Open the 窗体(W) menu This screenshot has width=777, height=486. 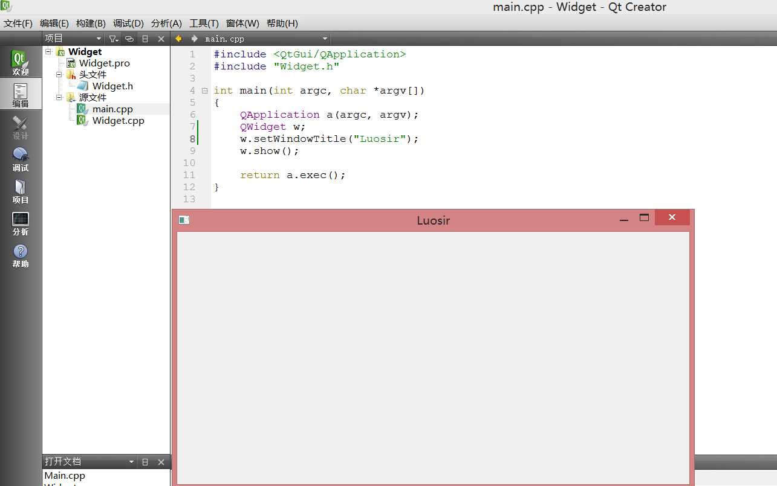[242, 24]
